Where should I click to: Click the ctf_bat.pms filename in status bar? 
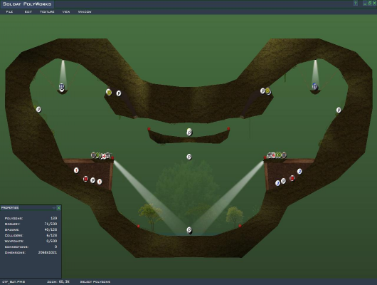pyautogui.click(x=14, y=281)
